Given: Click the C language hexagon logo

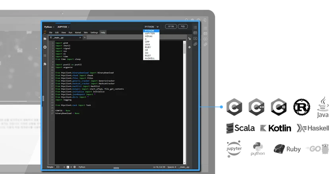Looking at the screenshot, I should pos(234,107).
